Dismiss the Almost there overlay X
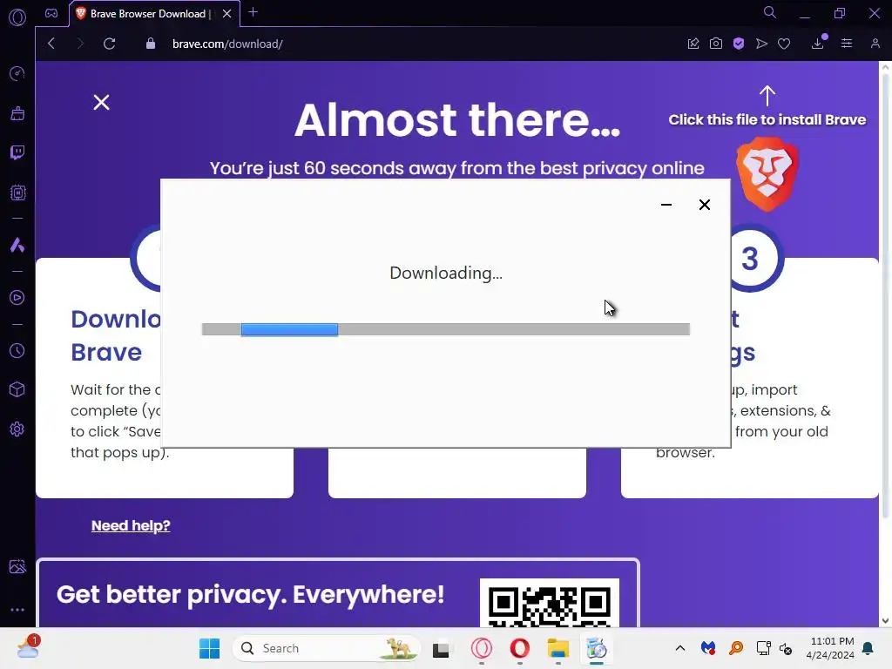This screenshot has width=892, height=669. (101, 103)
